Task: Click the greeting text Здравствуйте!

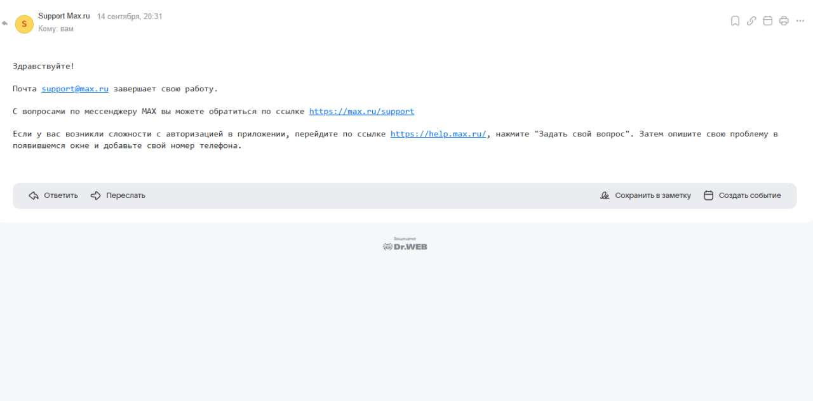Action: [44, 66]
